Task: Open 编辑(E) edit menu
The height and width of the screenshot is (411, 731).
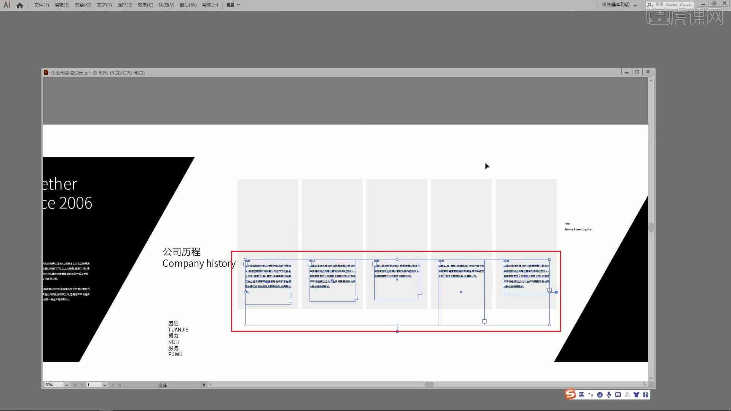Action: coord(60,5)
